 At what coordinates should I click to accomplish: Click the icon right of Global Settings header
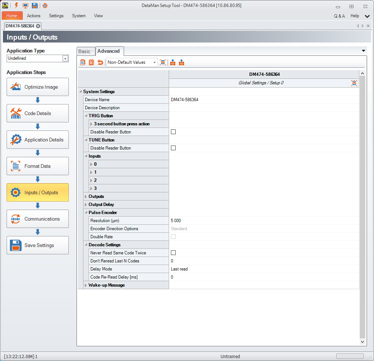(354, 83)
